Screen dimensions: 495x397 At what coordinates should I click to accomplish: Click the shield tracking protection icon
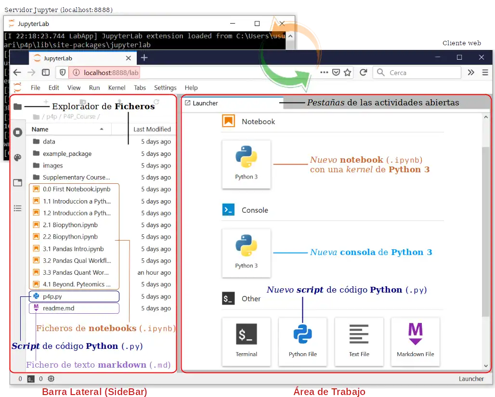click(x=63, y=73)
